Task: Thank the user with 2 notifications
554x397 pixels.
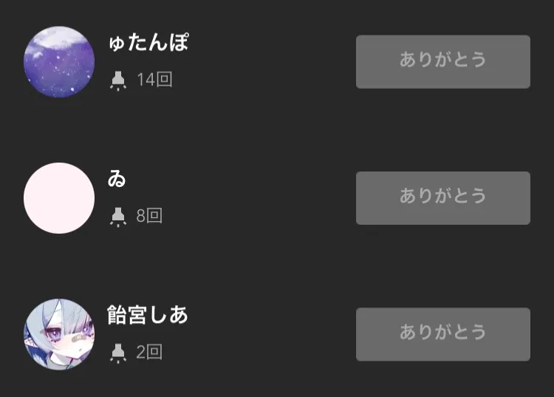Action: tap(442, 334)
